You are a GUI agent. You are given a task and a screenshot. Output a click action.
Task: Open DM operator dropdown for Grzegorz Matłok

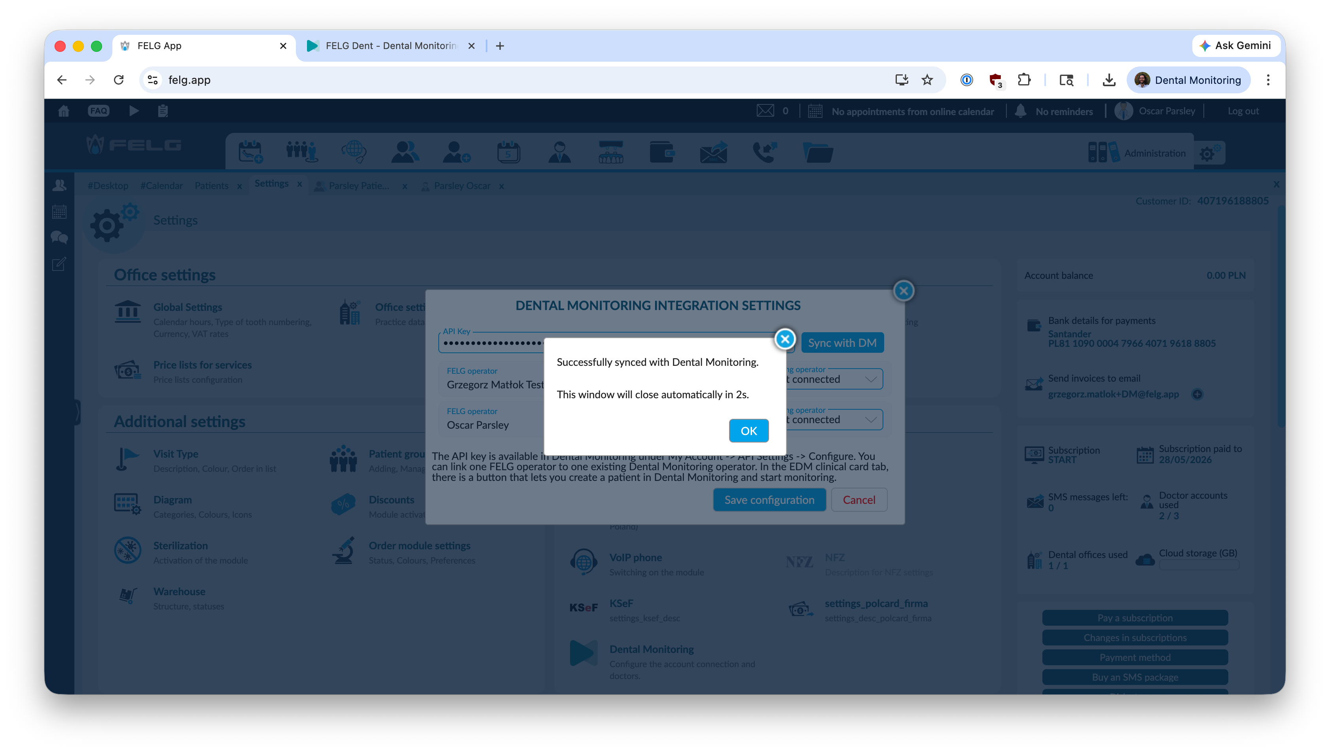tap(834, 379)
